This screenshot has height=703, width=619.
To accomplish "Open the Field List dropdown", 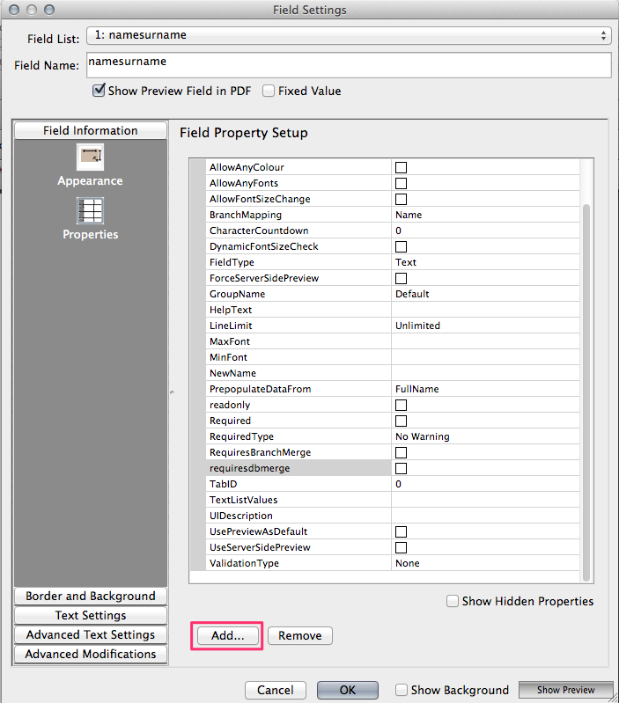I will [349, 36].
